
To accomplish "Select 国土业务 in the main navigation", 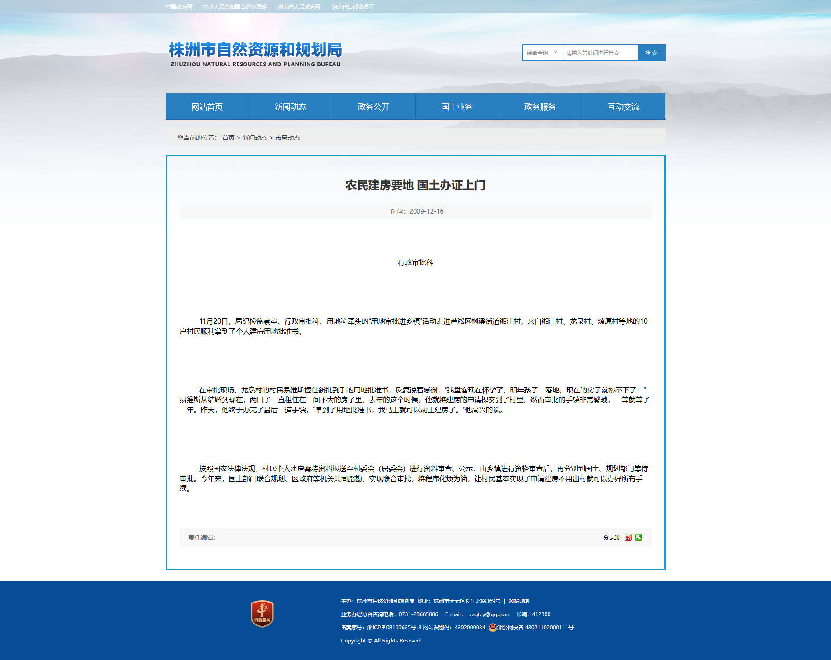I will click(457, 107).
